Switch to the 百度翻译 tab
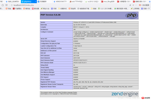Image resolution: width=151 pixels, height=100 pixels. point(42,2)
